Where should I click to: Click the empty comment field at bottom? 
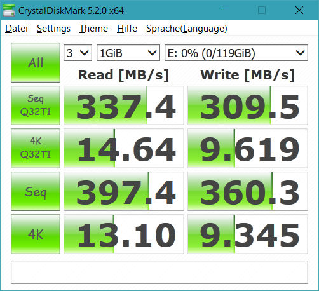coord(159,272)
